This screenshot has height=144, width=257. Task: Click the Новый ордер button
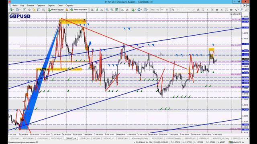point(56,10)
